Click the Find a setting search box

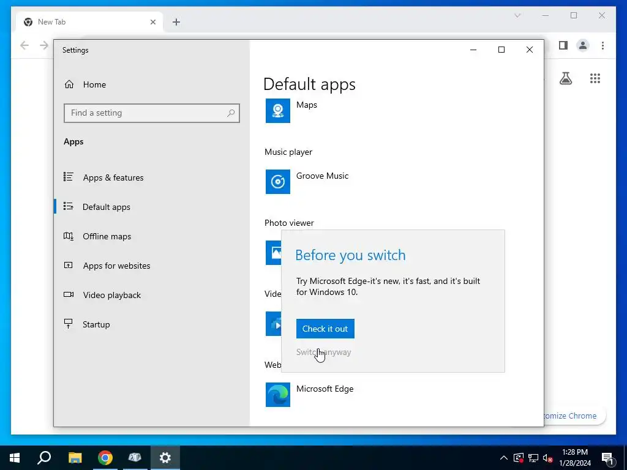click(152, 113)
